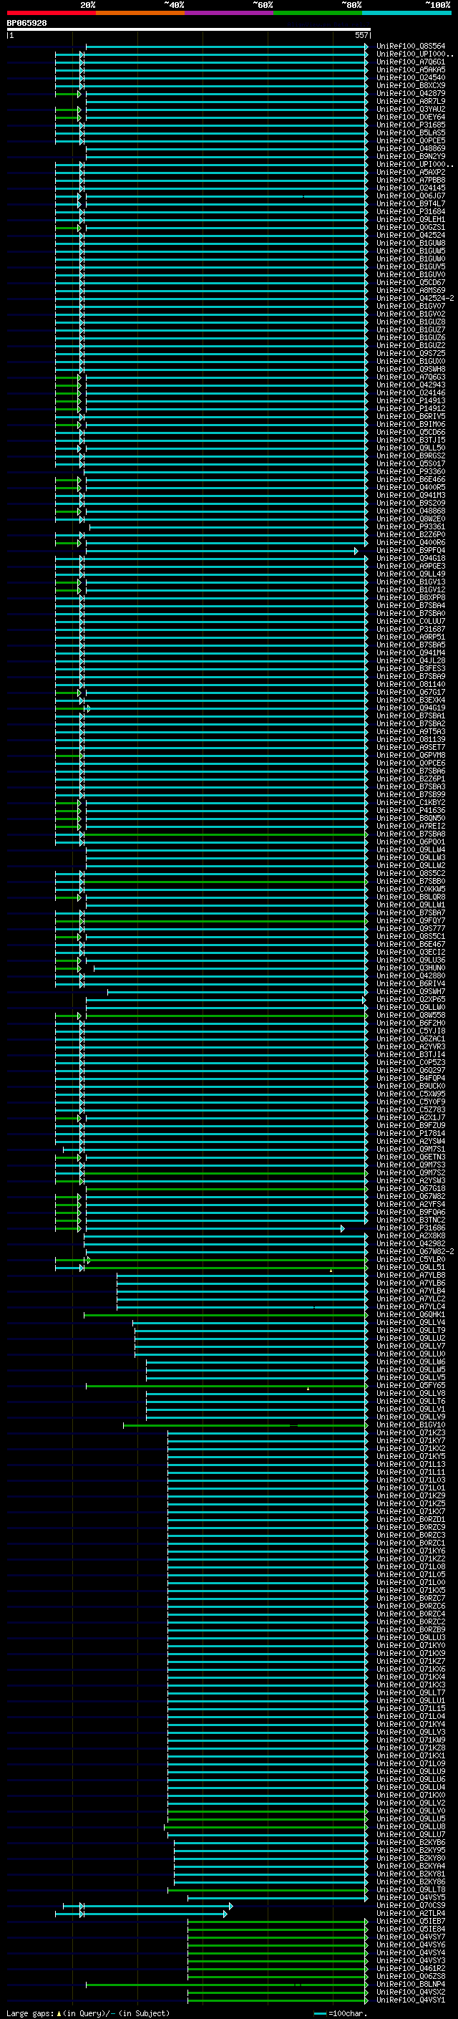Open hit UniRef100_Q70CS9

411,1905
